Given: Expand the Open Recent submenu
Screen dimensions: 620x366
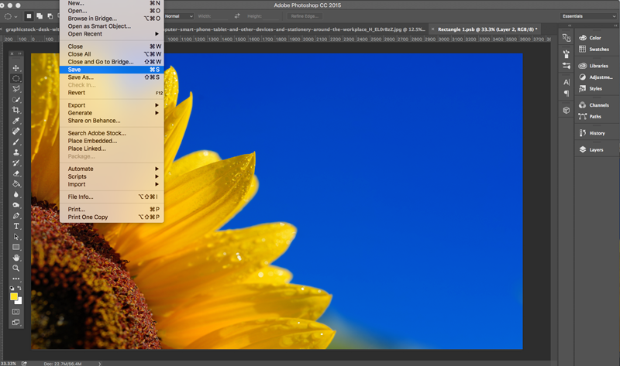Looking at the screenshot, I should (112, 34).
